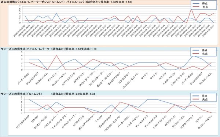Click the ヘルタ・ベルリン axis label in the middle chart

(x=169, y=78)
